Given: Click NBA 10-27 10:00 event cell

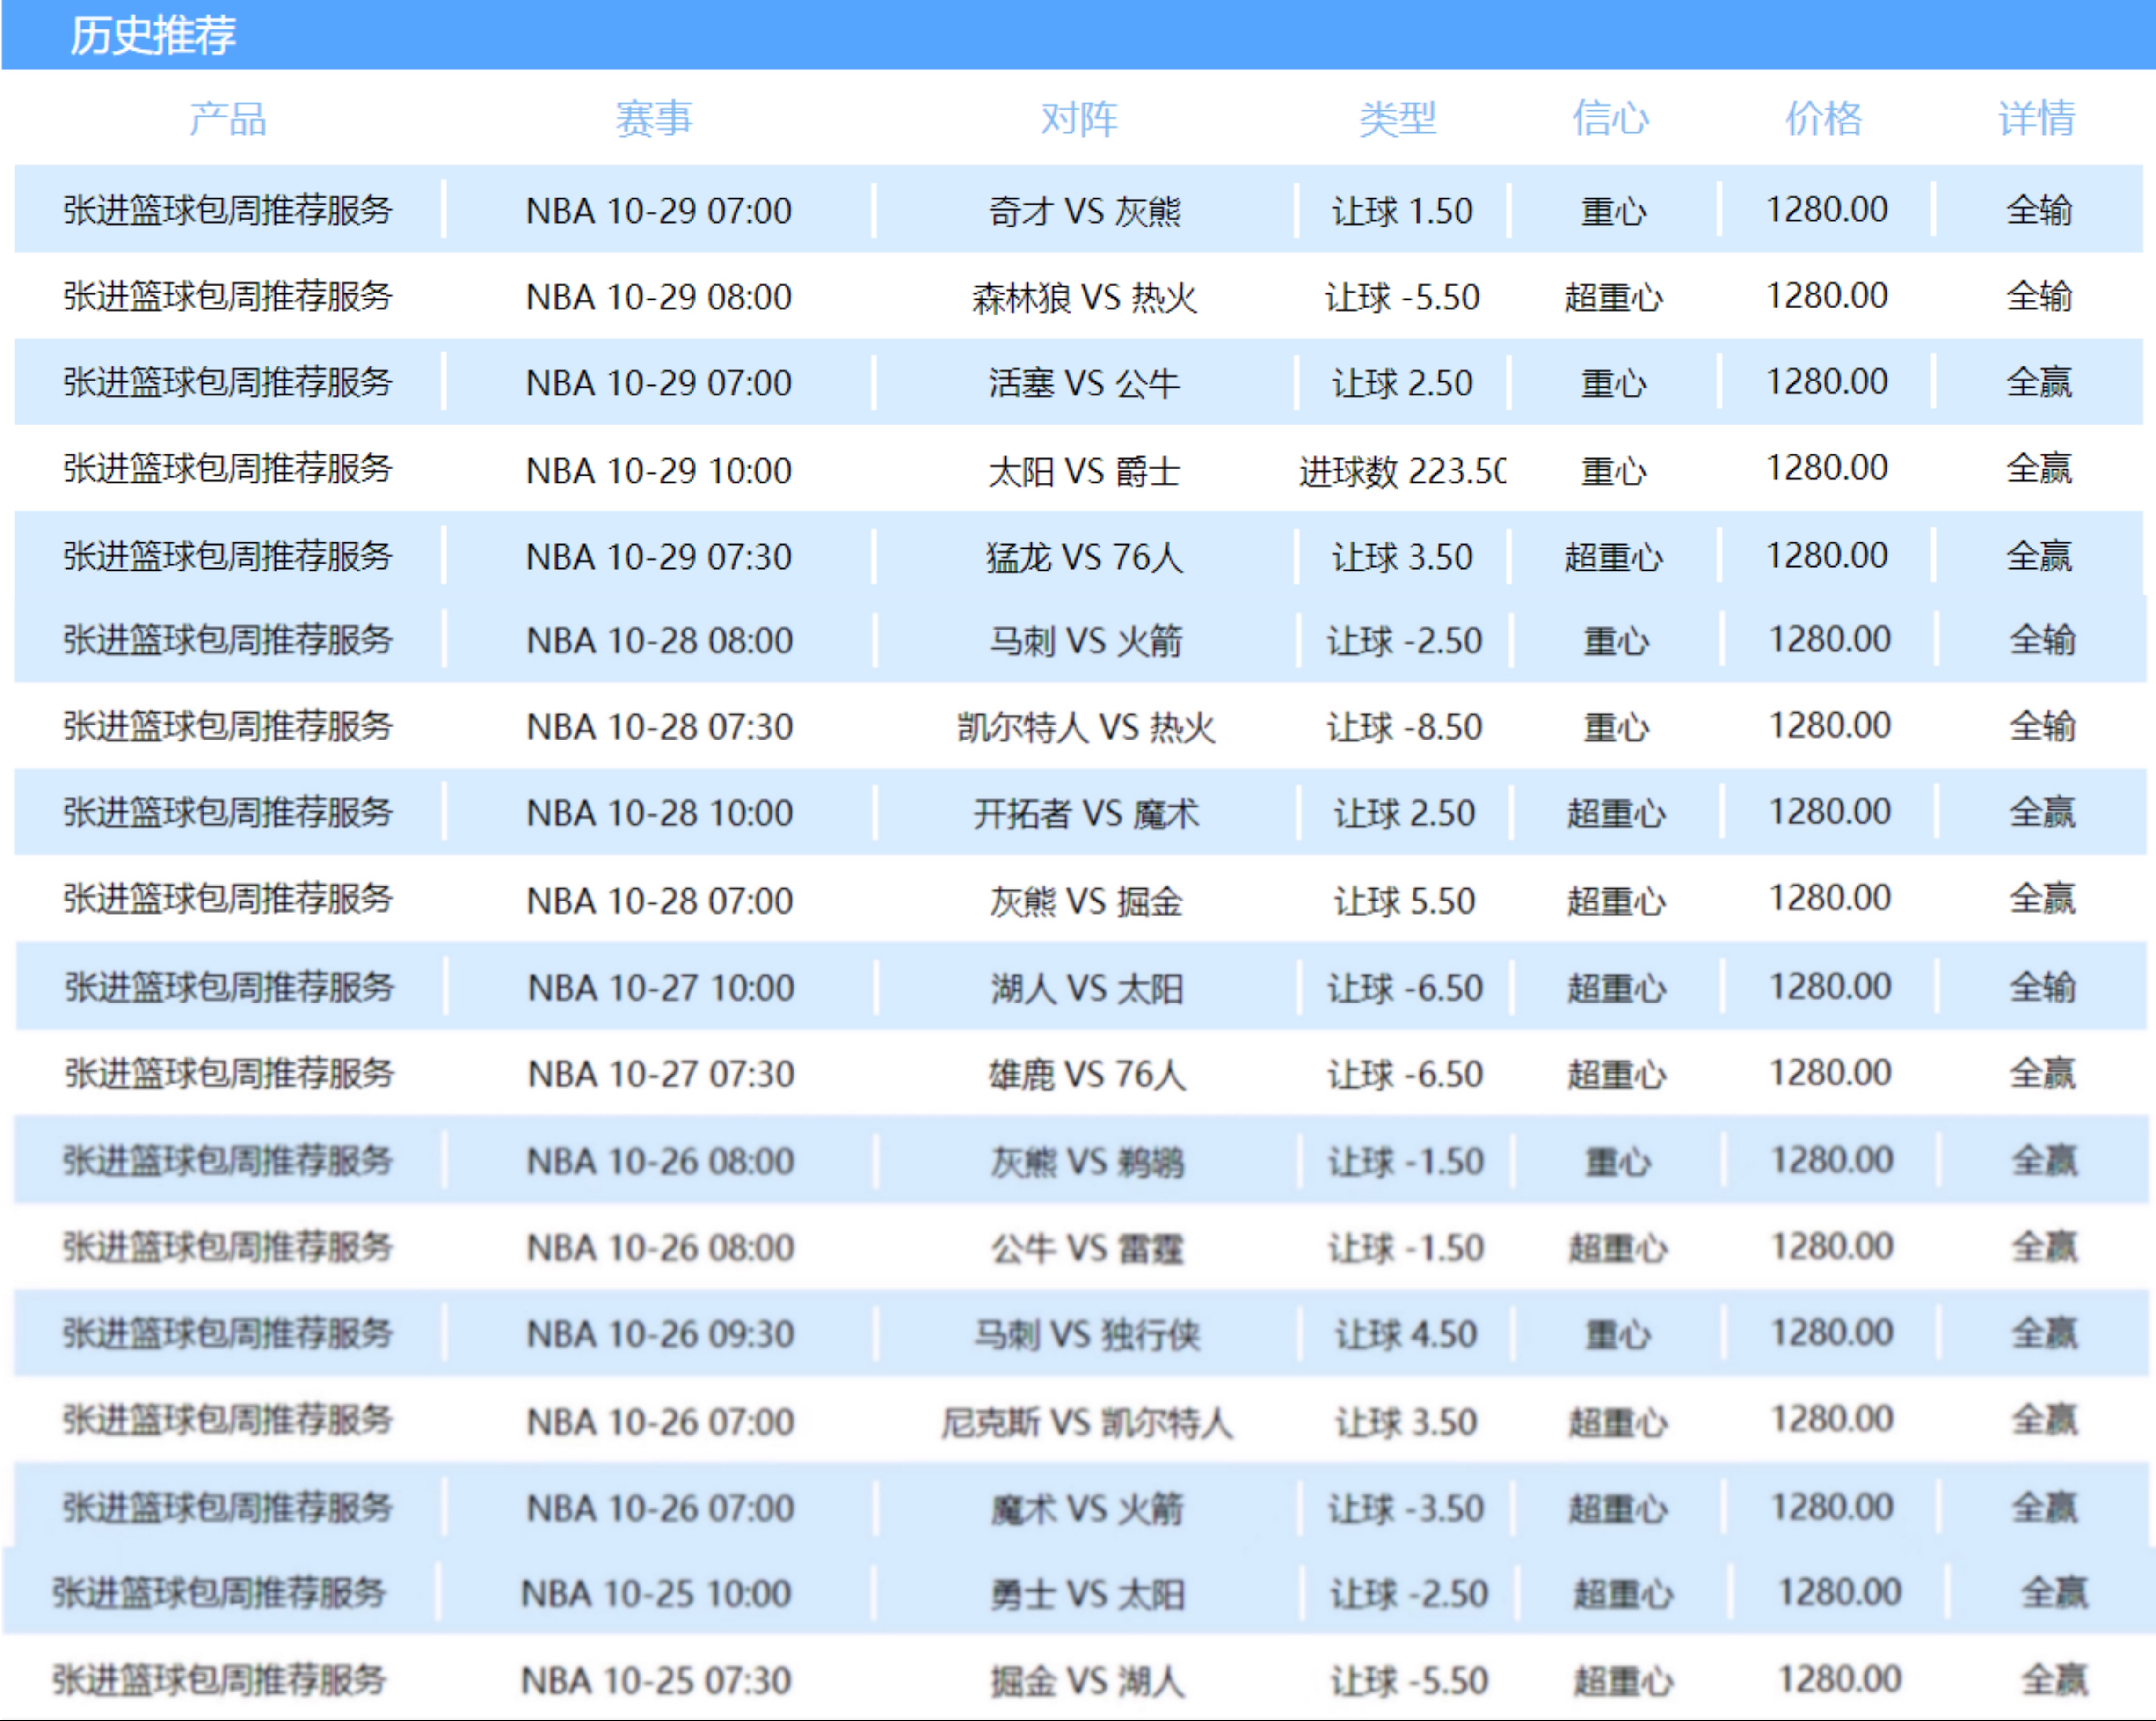Looking at the screenshot, I should pyautogui.click(x=661, y=988).
